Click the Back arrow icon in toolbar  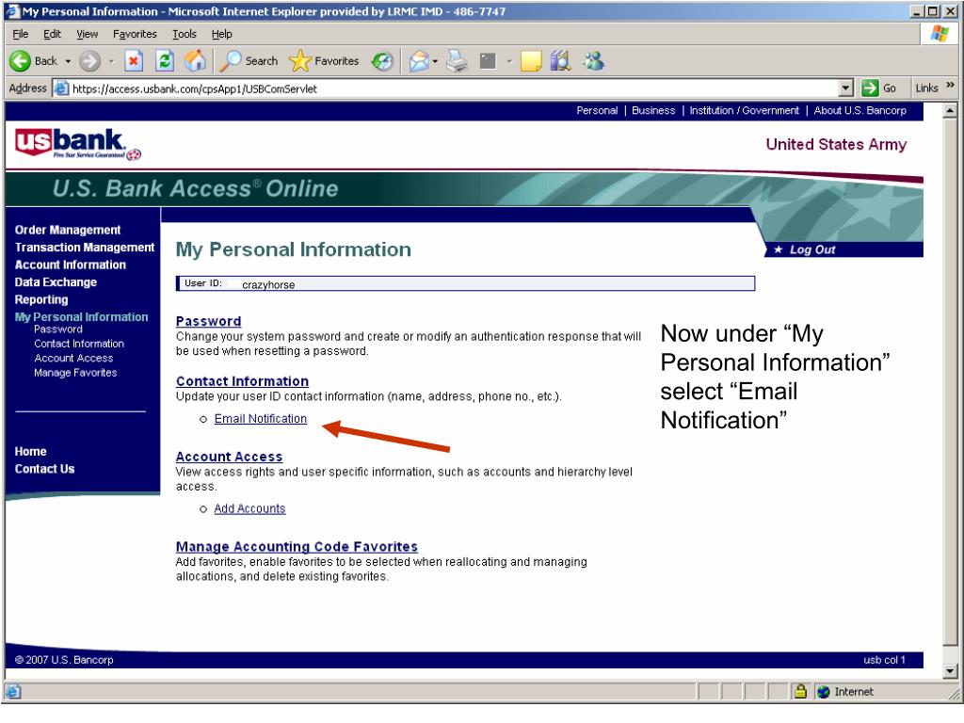click(x=21, y=61)
